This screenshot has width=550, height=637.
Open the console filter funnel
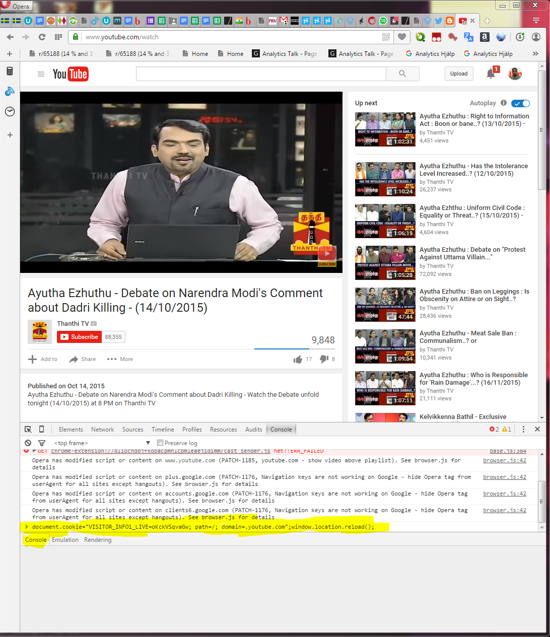(x=42, y=443)
